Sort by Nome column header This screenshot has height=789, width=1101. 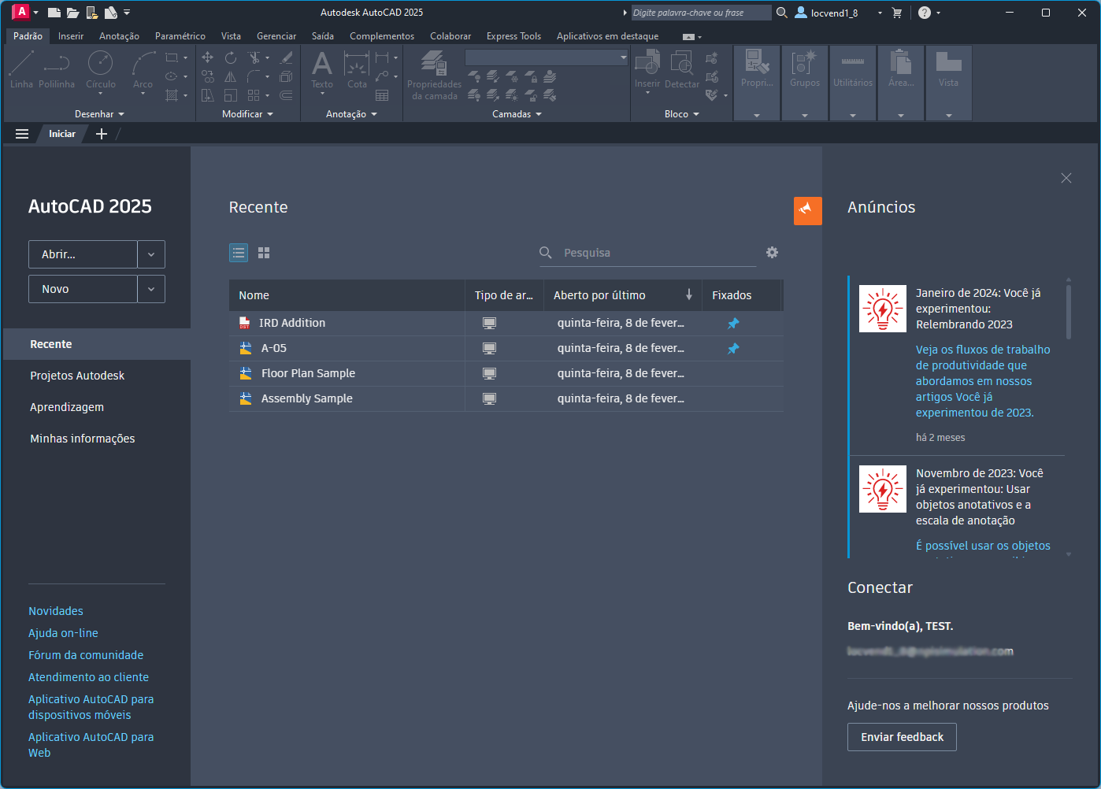(347, 295)
